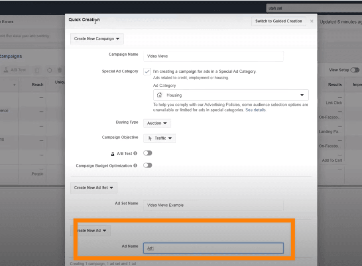Open the Auction buying type dropdown
The height and width of the screenshot is (266, 362).
pos(157,123)
